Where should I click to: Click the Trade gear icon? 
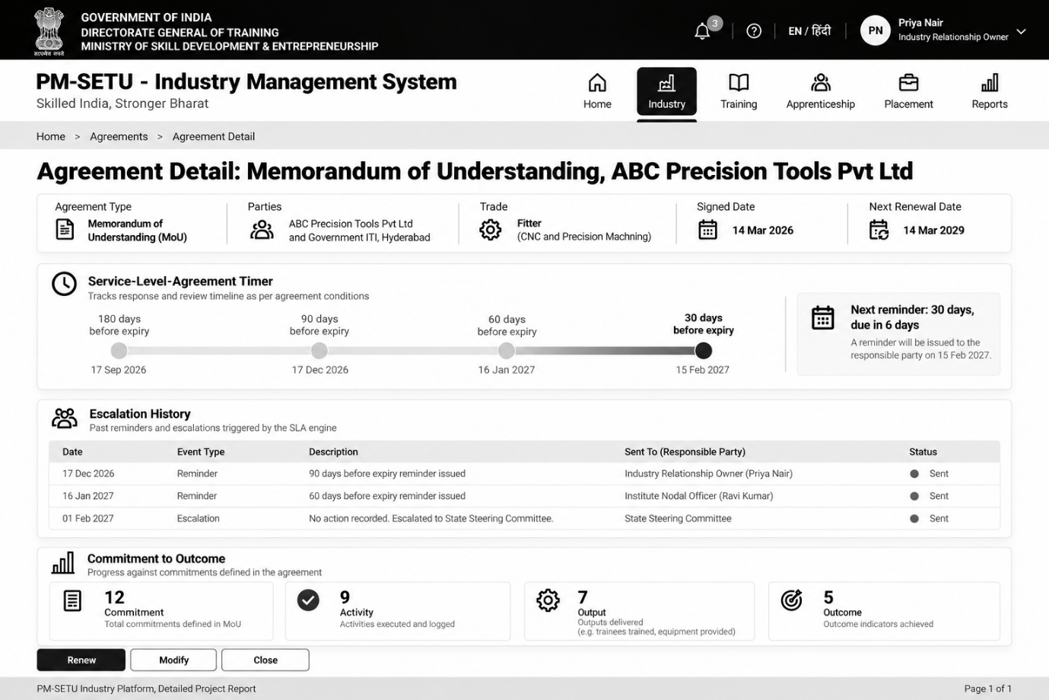click(491, 230)
